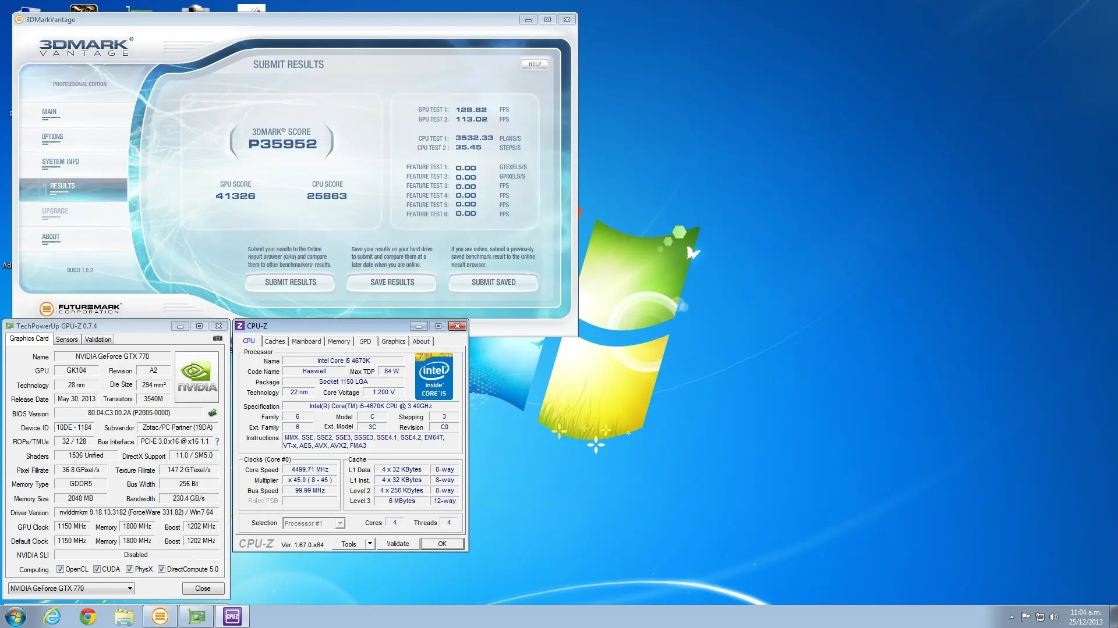
Task: Click the taskbar clock showing 11:04 a.m.
Action: pyautogui.click(x=1086, y=616)
